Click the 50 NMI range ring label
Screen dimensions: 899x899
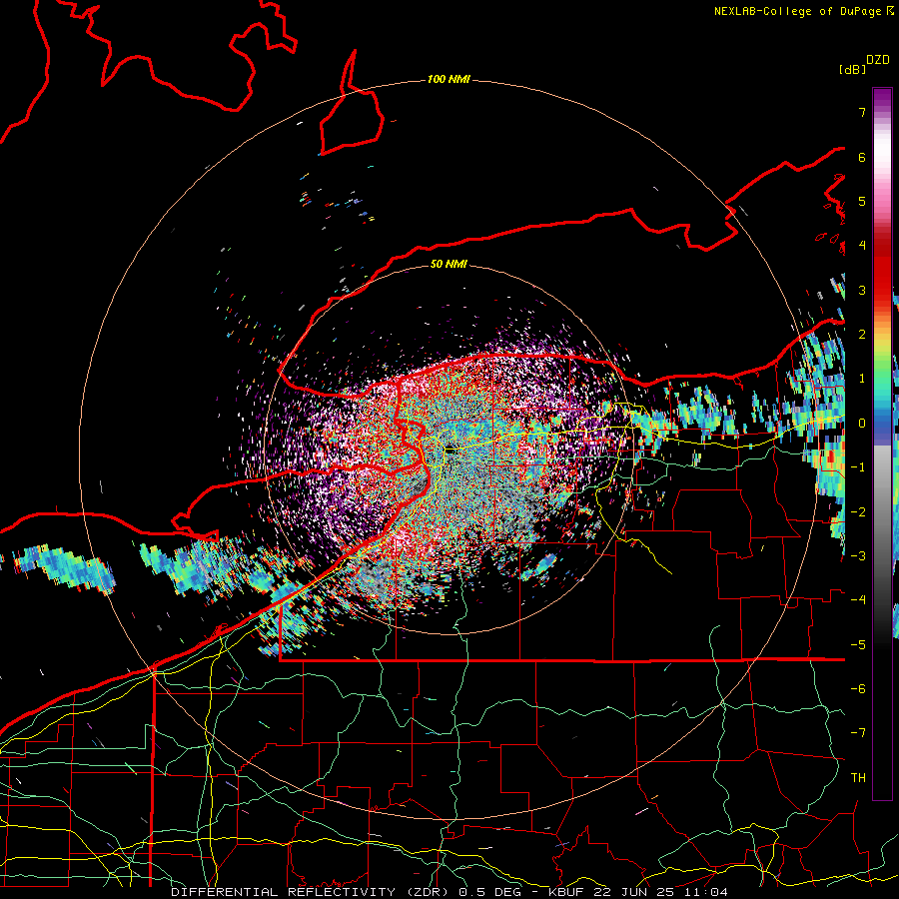click(x=449, y=264)
